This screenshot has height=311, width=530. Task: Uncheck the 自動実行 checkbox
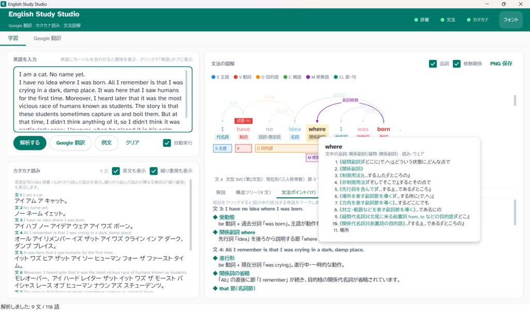click(167, 143)
